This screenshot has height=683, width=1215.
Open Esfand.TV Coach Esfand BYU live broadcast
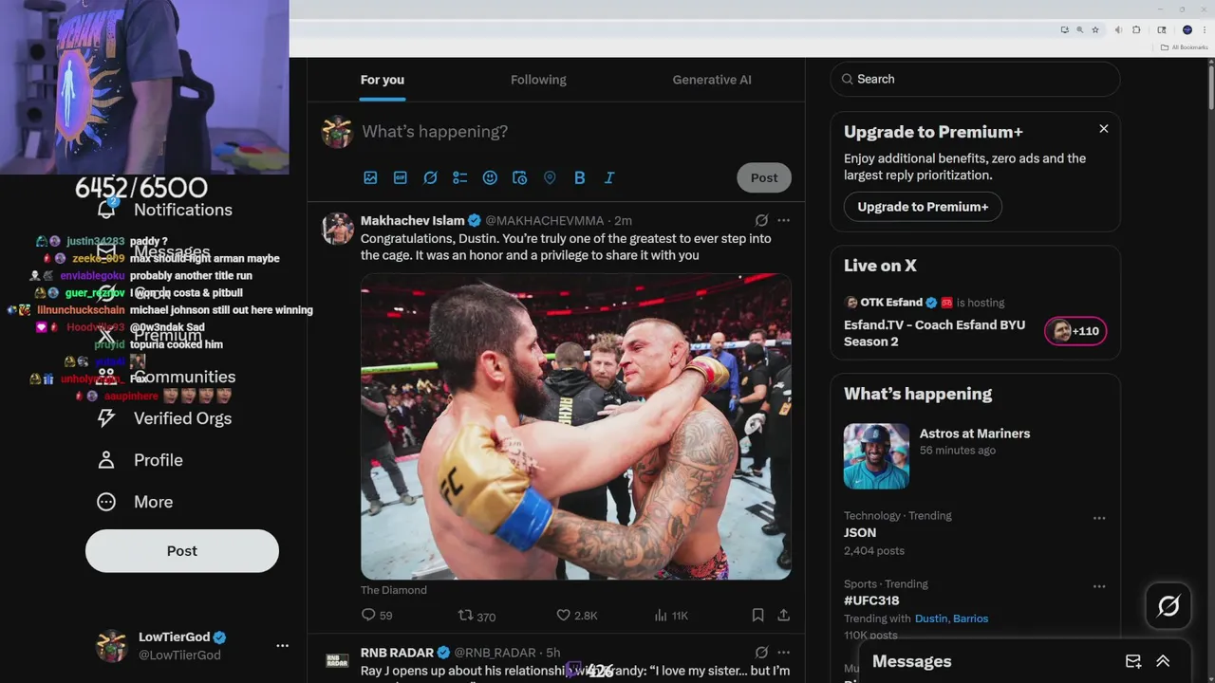pos(934,333)
